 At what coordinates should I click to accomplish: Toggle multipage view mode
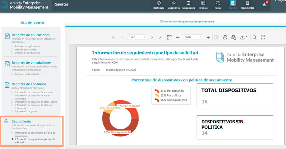pyautogui.click(x=169, y=37)
